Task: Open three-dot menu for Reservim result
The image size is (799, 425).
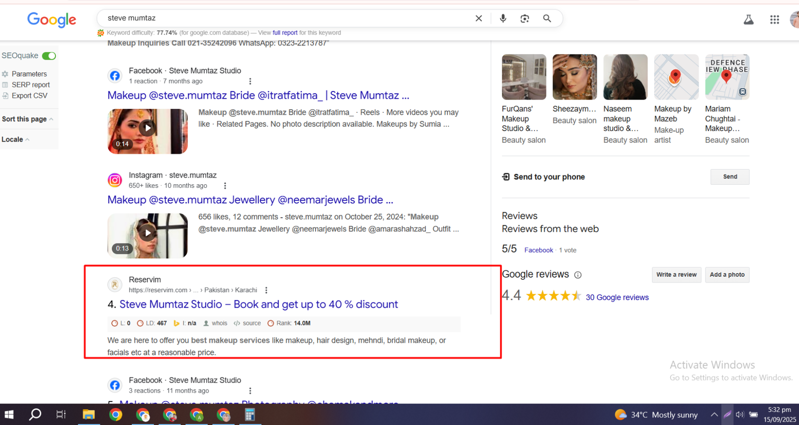Action: tap(266, 290)
